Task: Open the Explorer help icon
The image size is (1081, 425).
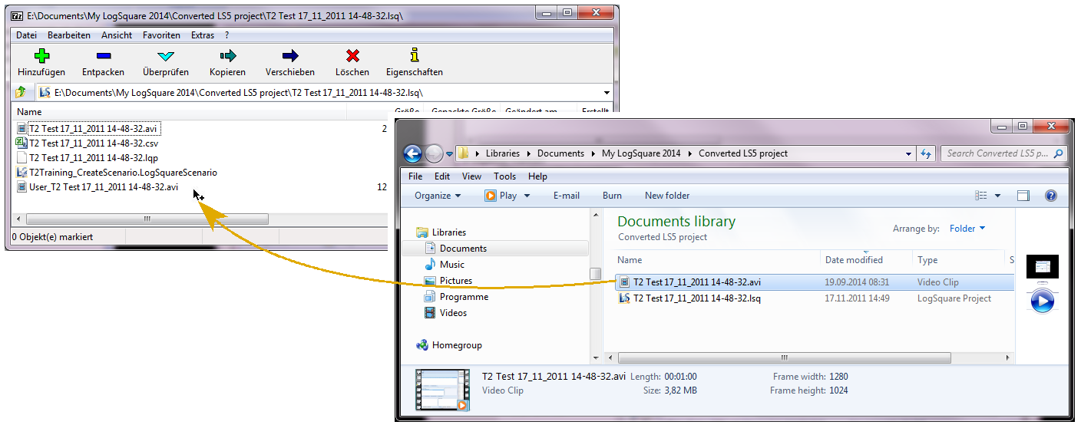Action: click(x=1051, y=196)
